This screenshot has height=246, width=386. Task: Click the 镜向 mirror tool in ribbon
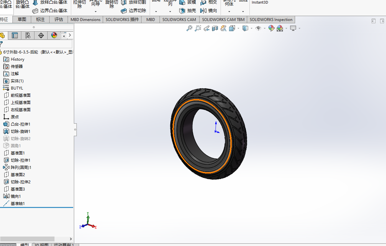point(208,10)
